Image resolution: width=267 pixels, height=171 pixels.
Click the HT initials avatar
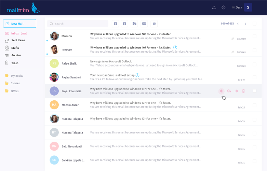(x=54, y=132)
